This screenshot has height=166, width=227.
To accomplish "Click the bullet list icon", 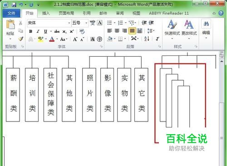I will 109,23.
